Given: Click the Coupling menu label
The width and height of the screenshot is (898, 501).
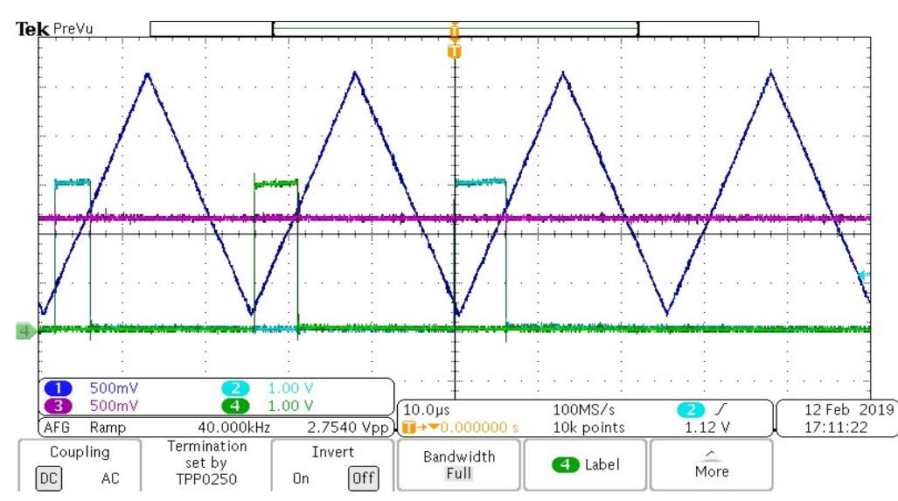Looking at the screenshot, I should click(x=80, y=452).
